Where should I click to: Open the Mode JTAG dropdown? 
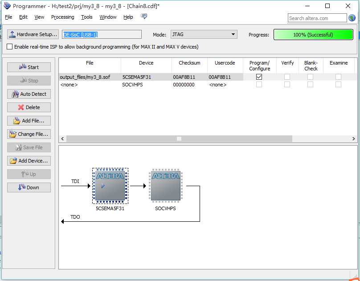pos(204,34)
